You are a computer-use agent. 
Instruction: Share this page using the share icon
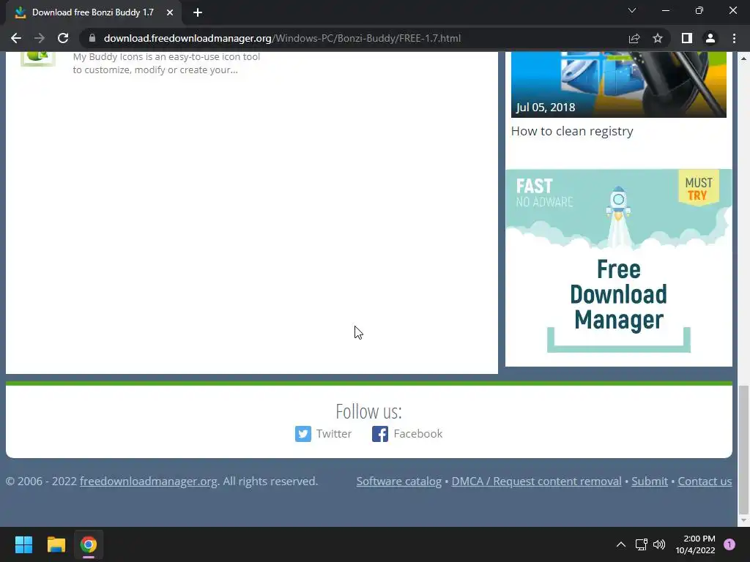coord(634,38)
